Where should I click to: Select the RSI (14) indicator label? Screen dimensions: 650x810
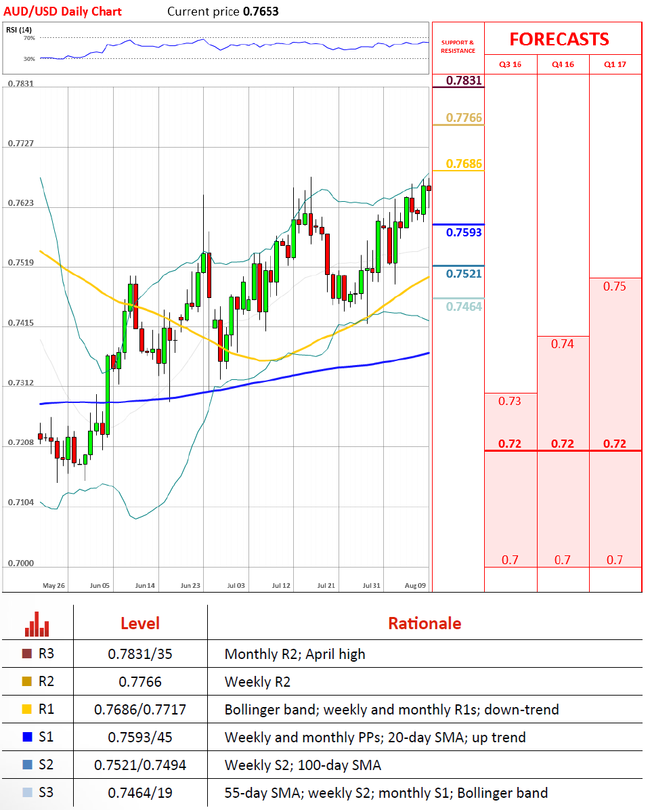(x=20, y=29)
